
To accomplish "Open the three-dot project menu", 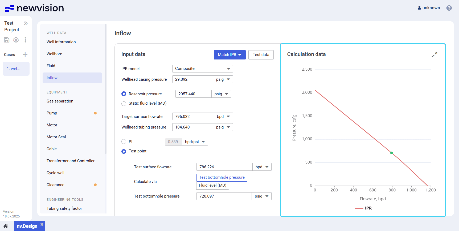I will click(25, 40).
